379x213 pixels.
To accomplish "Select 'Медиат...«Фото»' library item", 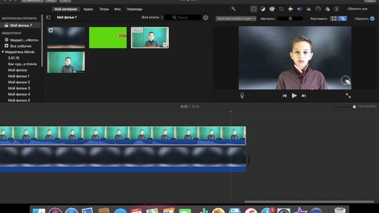I will [24, 40].
